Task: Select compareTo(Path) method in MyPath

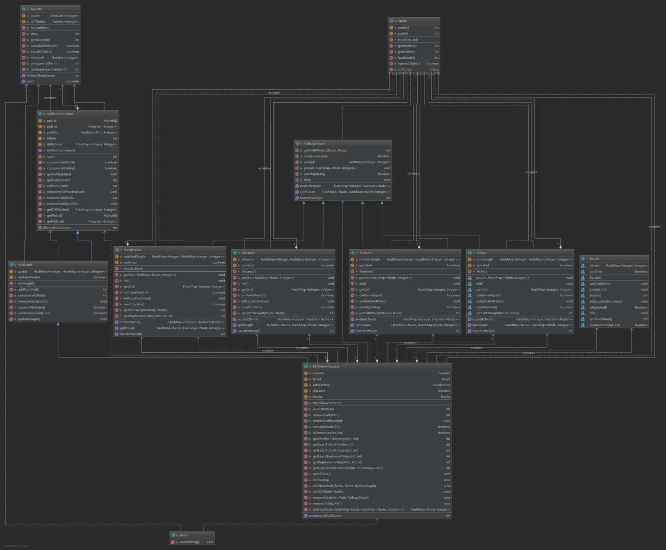Action: [x=43, y=64]
